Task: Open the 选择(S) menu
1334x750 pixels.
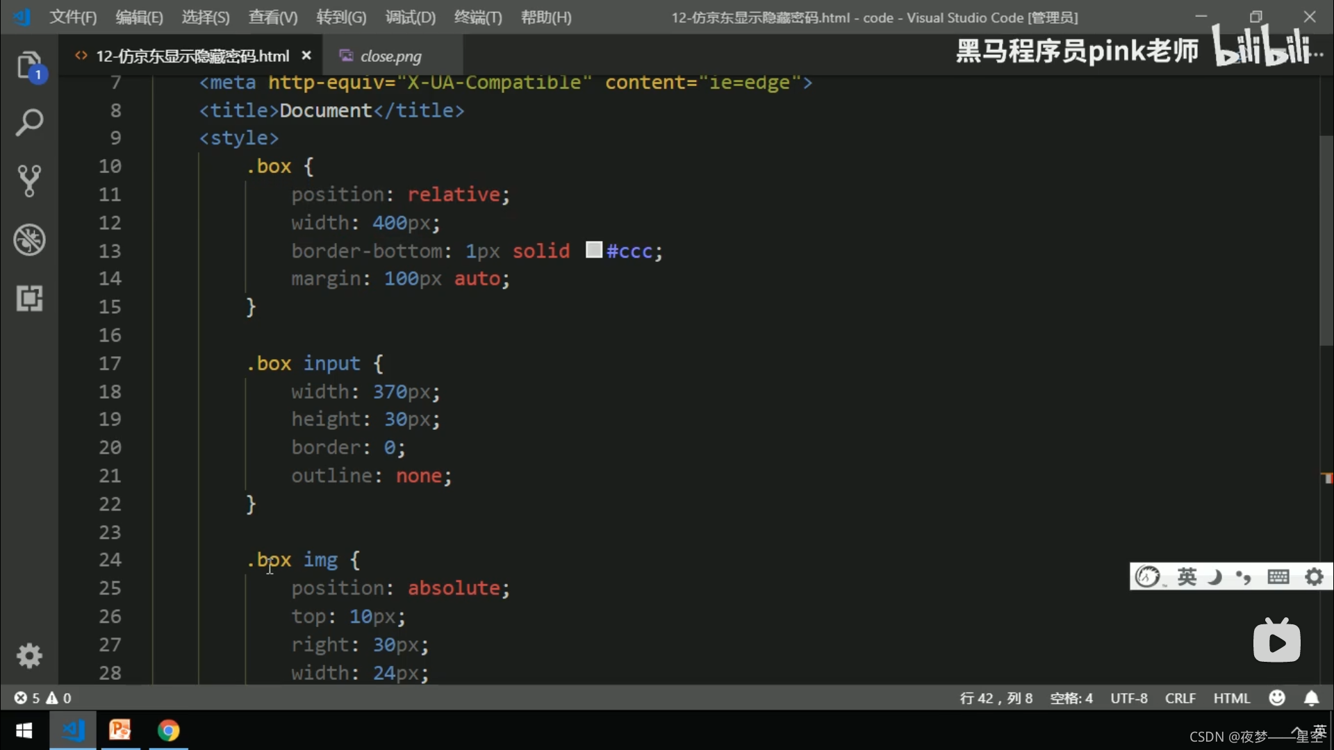Action: point(206,17)
